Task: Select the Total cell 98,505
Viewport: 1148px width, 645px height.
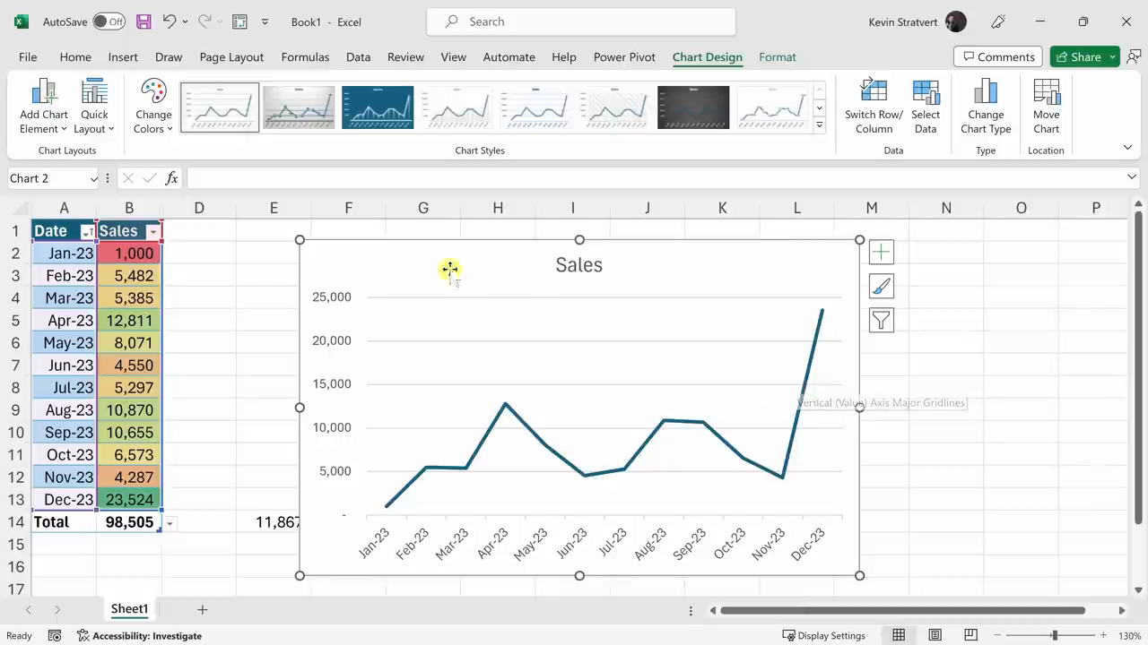Action: pyautogui.click(x=129, y=522)
